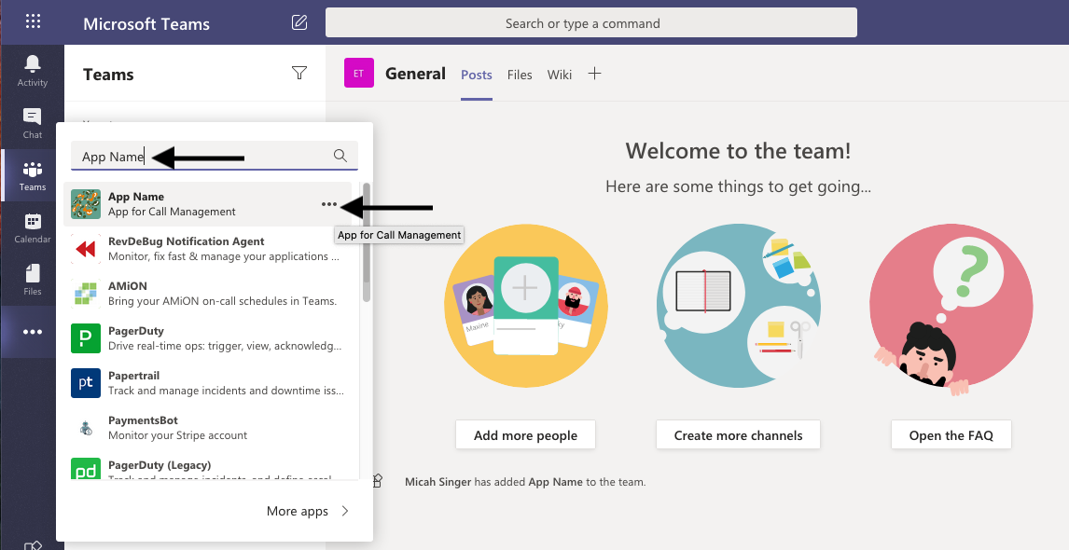Select RevDeBug Notification Agent app title
This screenshot has height=550, width=1069.
pyautogui.click(x=187, y=241)
